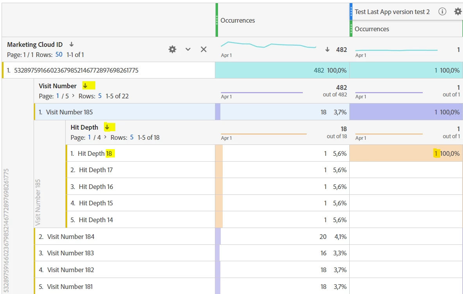The width and height of the screenshot is (463, 294).
Task: Click Hit Depth dimension title
Action: coord(84,127)
